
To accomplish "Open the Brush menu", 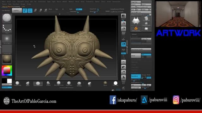I will (9, 2).
